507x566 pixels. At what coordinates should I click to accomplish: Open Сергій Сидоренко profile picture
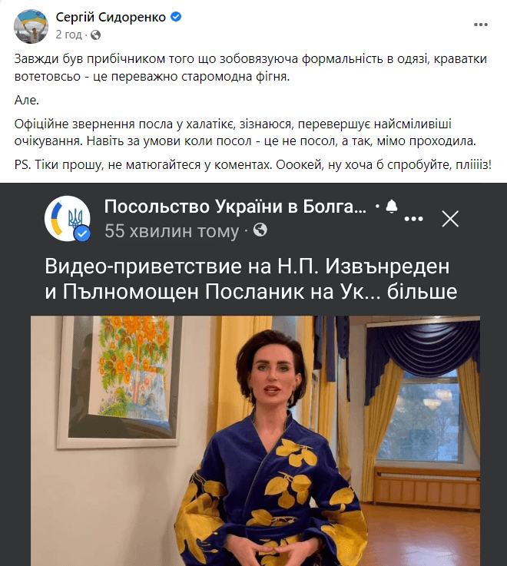coord(31,26)
